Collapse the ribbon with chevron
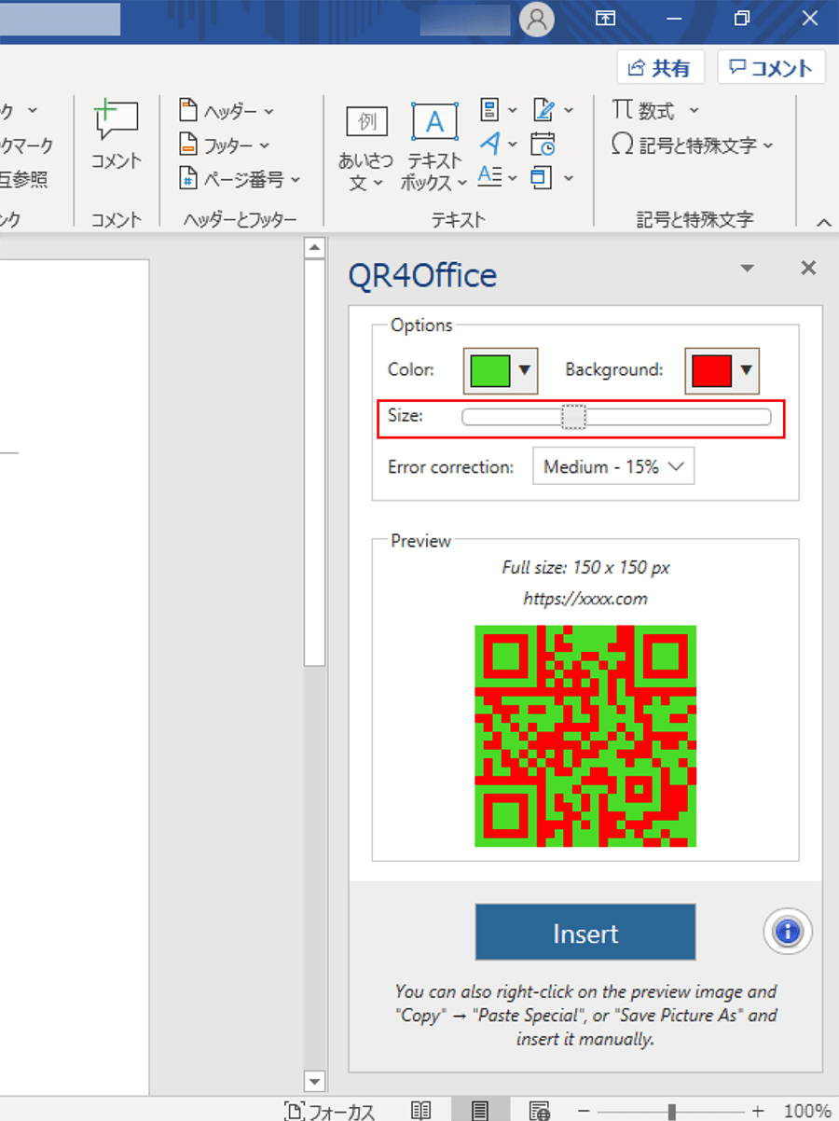This screenshot has height=1121, width=839. (x=824, y=222)
